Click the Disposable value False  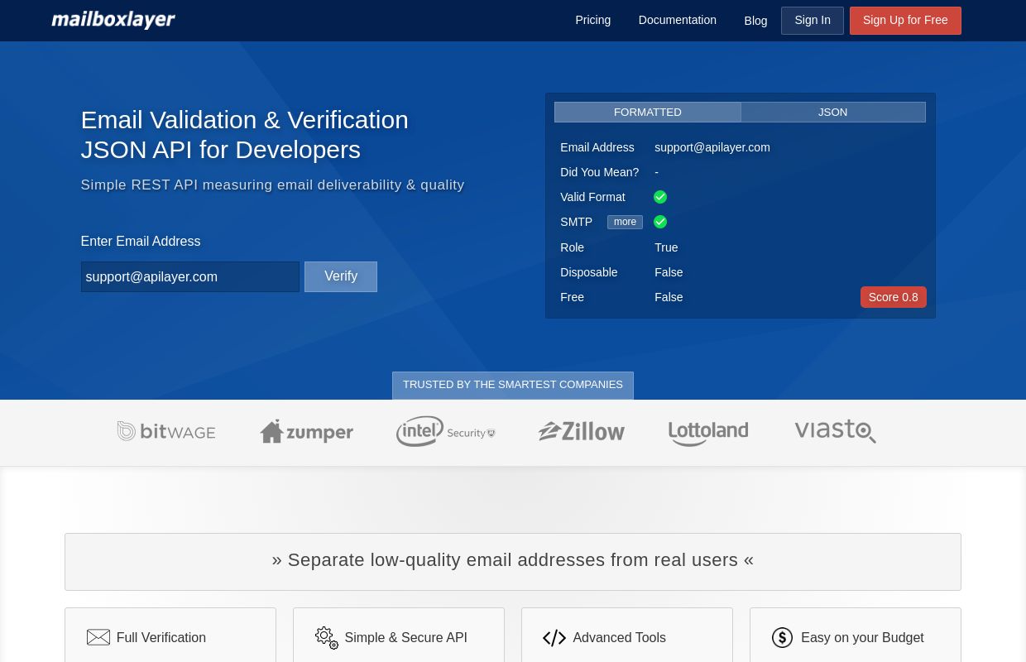pos(669,272)
